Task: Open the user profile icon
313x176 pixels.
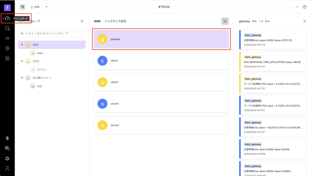Action: pos(7,168)
